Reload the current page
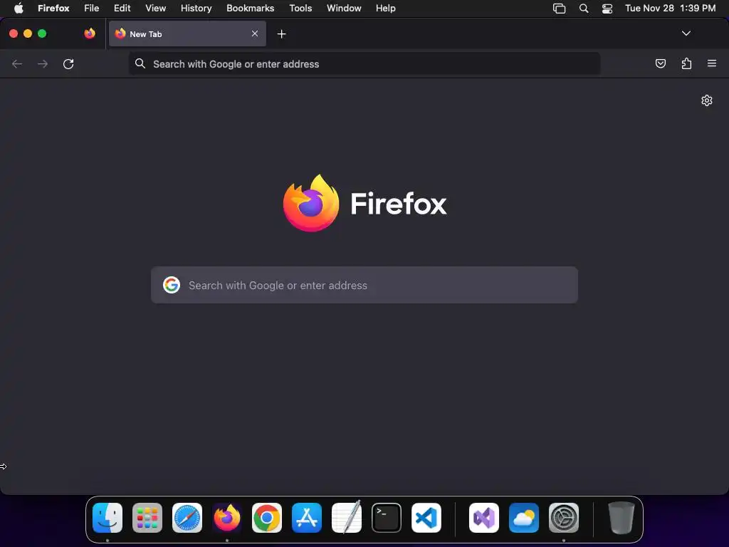729x547 pixels. coord(68,63)
